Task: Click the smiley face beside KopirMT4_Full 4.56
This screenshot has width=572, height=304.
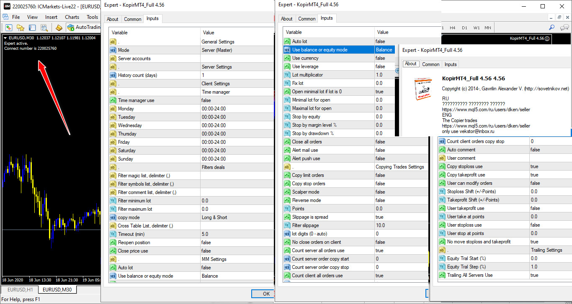Action: click(x=547, y=38)
